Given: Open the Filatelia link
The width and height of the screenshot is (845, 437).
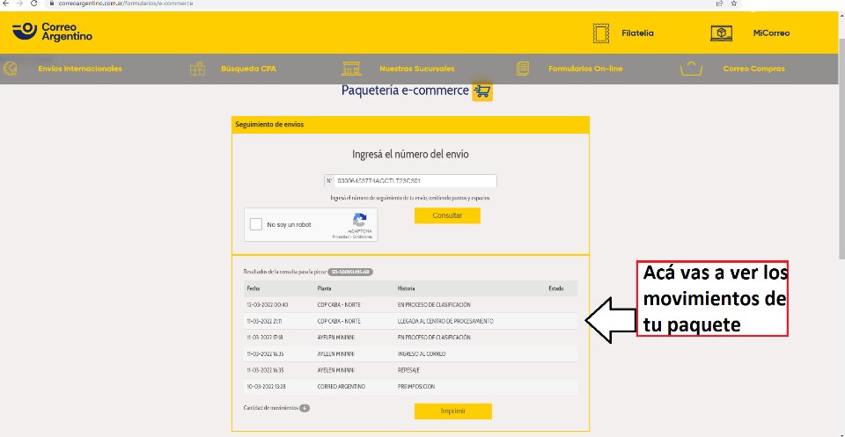Looking at the screenshot, I should coord(637,33).
